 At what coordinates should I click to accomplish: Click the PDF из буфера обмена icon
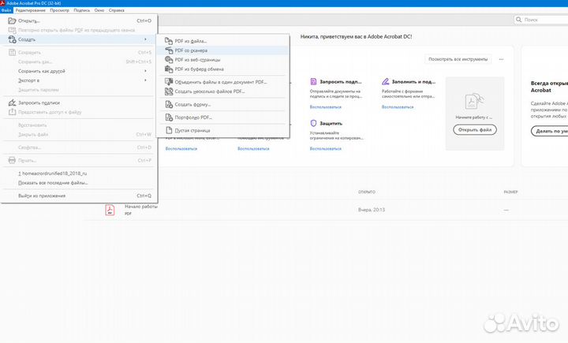coord(167,69)
